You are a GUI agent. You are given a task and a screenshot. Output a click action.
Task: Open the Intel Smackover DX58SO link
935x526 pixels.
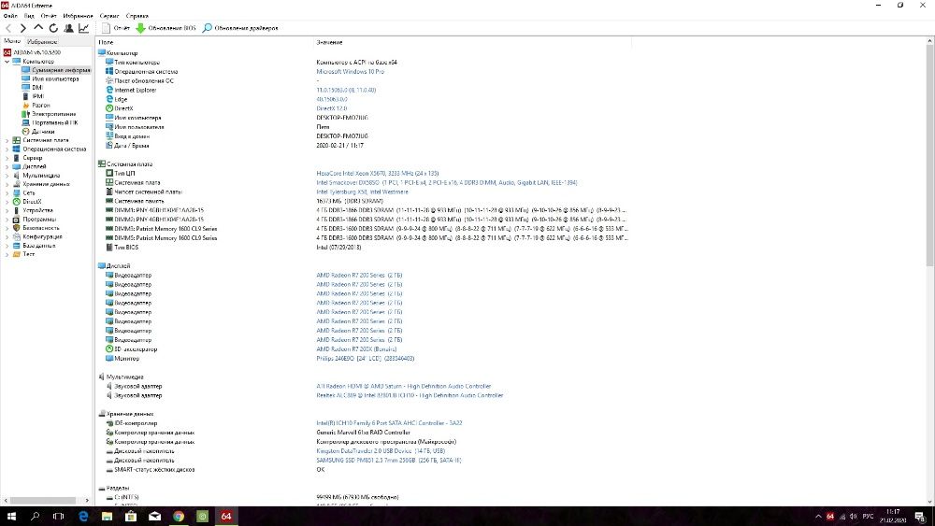pyautogui.click(x=447, y=183)
